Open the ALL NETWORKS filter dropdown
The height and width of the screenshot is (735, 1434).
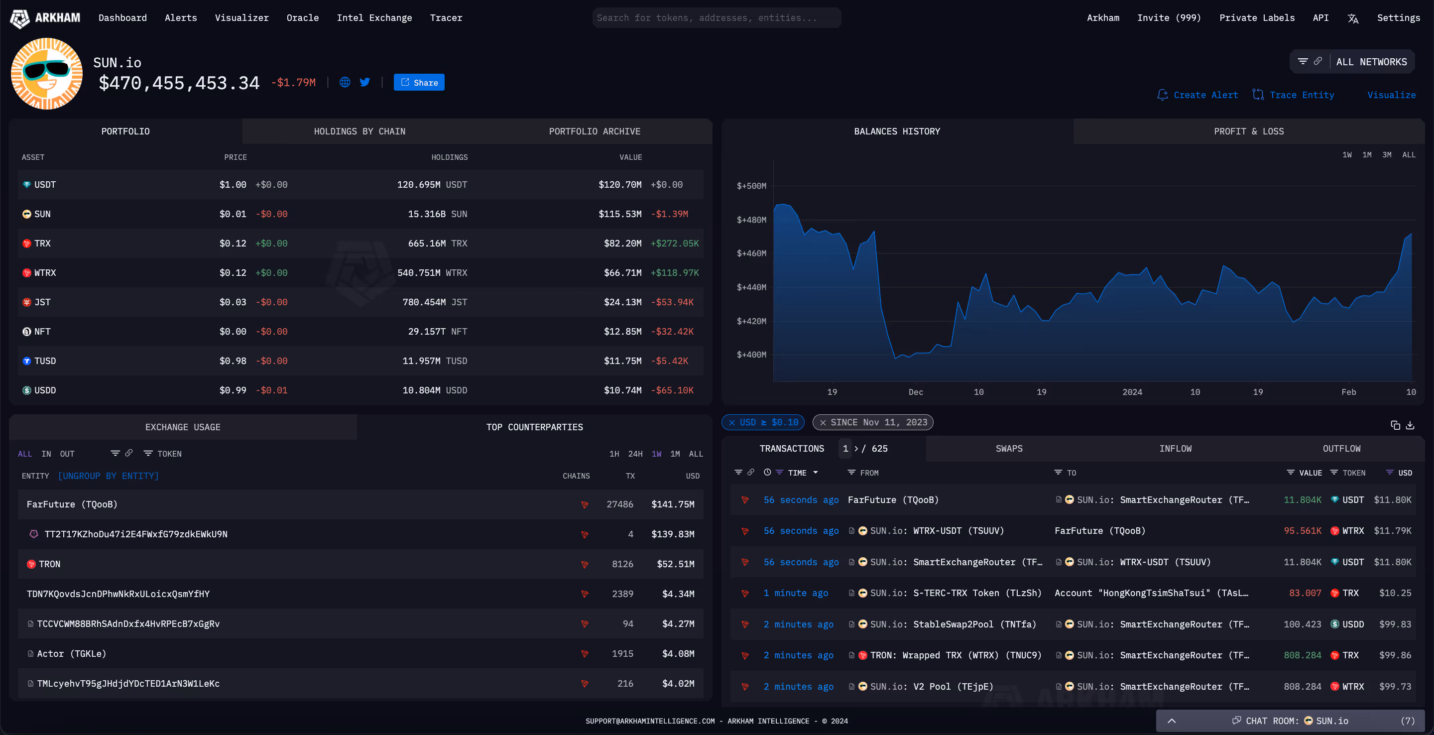1371,62
